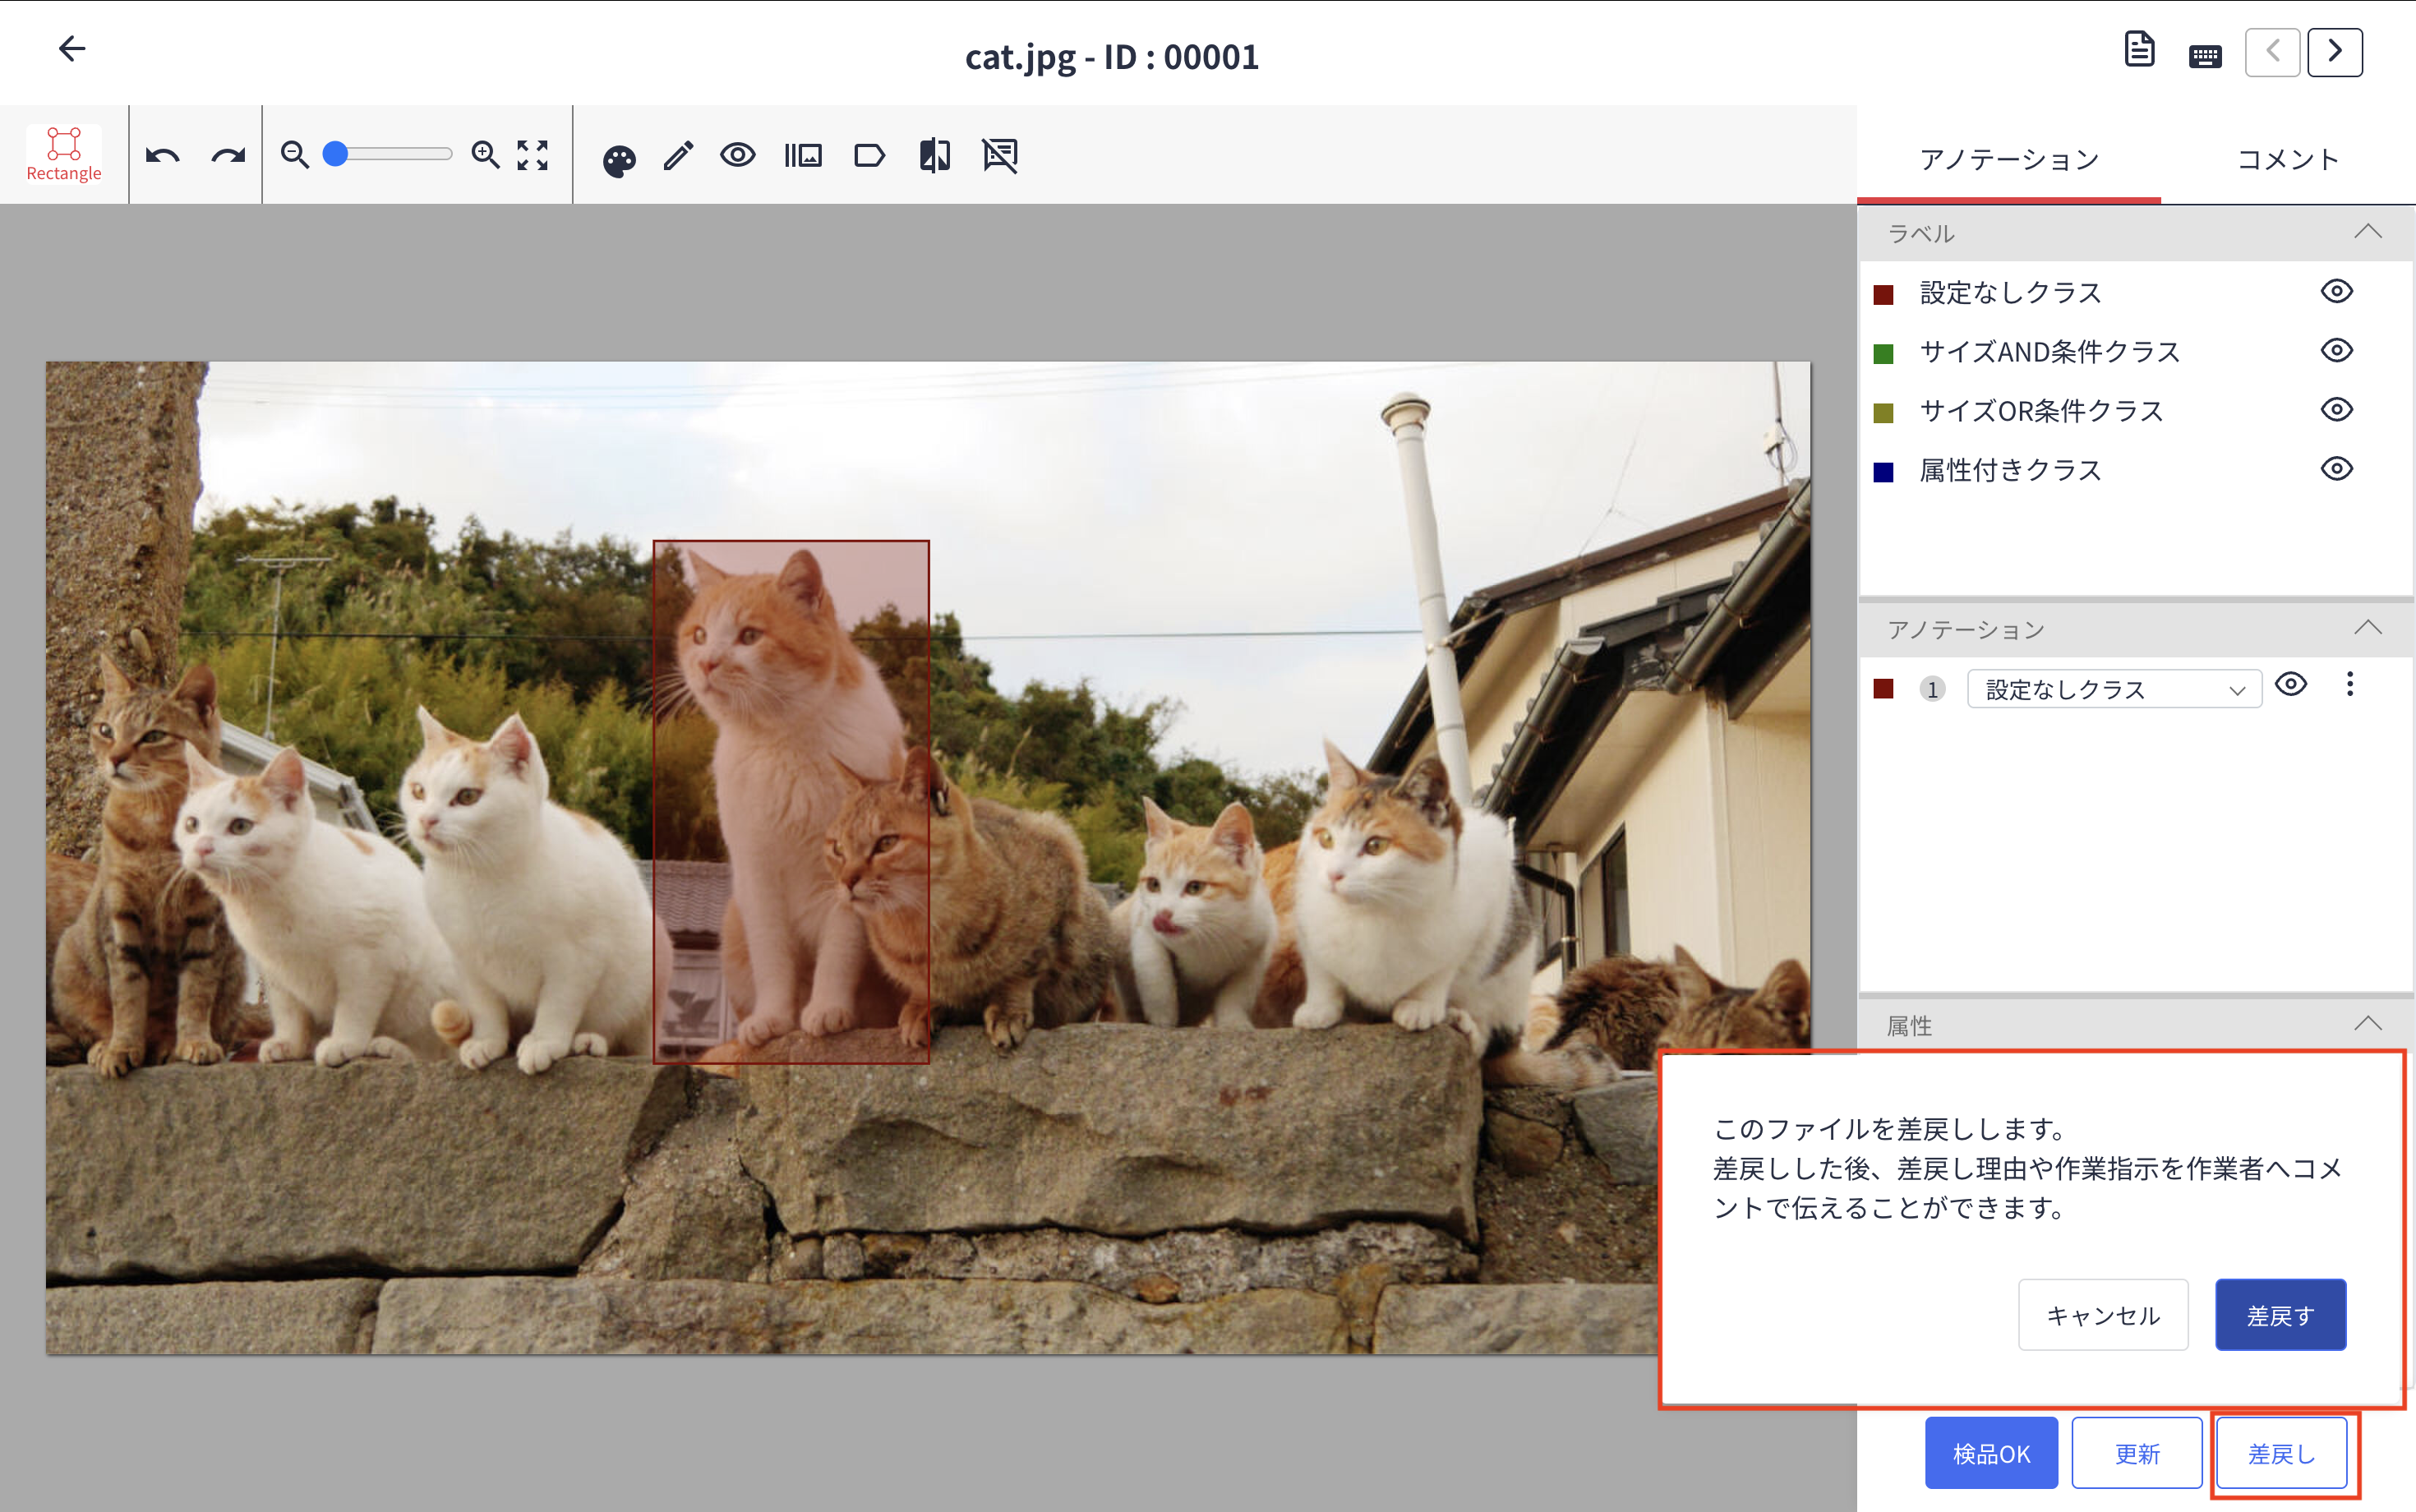Open the color palette icon
Image resolution: width=2416 pixels, height=1512 pixels.
click(x=619, y=160)
